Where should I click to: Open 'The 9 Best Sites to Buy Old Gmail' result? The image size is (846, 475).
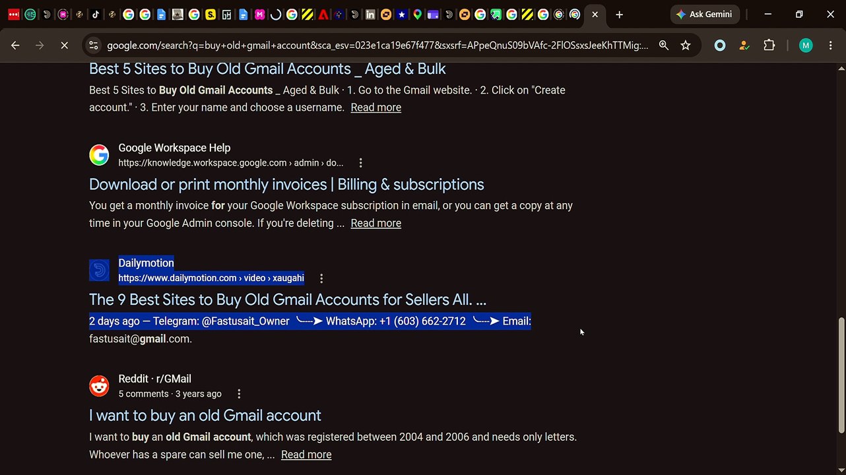point(288,300)
